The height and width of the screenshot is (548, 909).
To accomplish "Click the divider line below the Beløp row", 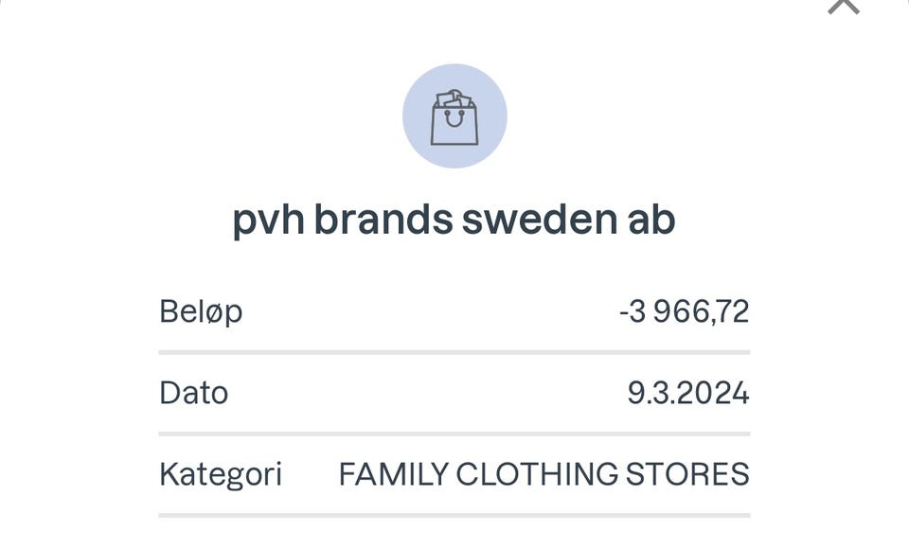I will coord(454,352).
